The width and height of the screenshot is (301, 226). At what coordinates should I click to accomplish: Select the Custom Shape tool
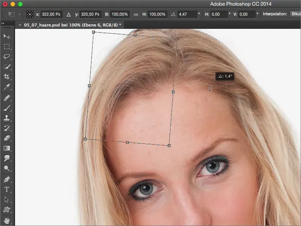coord(7,209)
